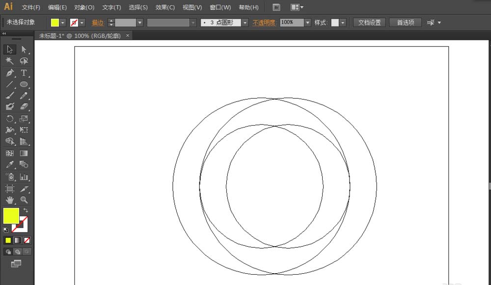Click the 文档设置 button
The image size is (491, 285).
(x=370, y=23)
